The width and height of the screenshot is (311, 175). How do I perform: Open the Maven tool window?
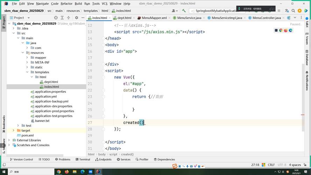[x=307, y=38]
